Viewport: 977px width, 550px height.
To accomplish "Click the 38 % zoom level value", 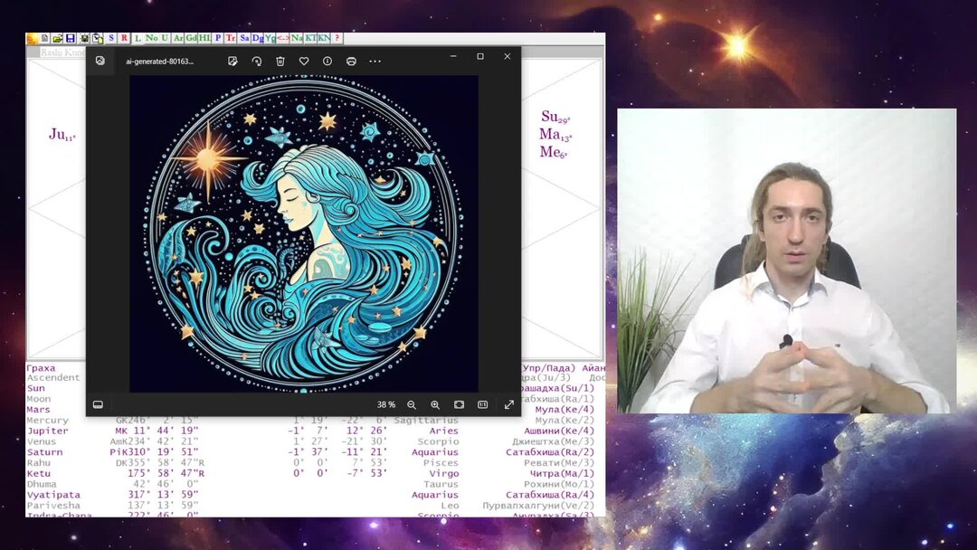I will 386,405.
